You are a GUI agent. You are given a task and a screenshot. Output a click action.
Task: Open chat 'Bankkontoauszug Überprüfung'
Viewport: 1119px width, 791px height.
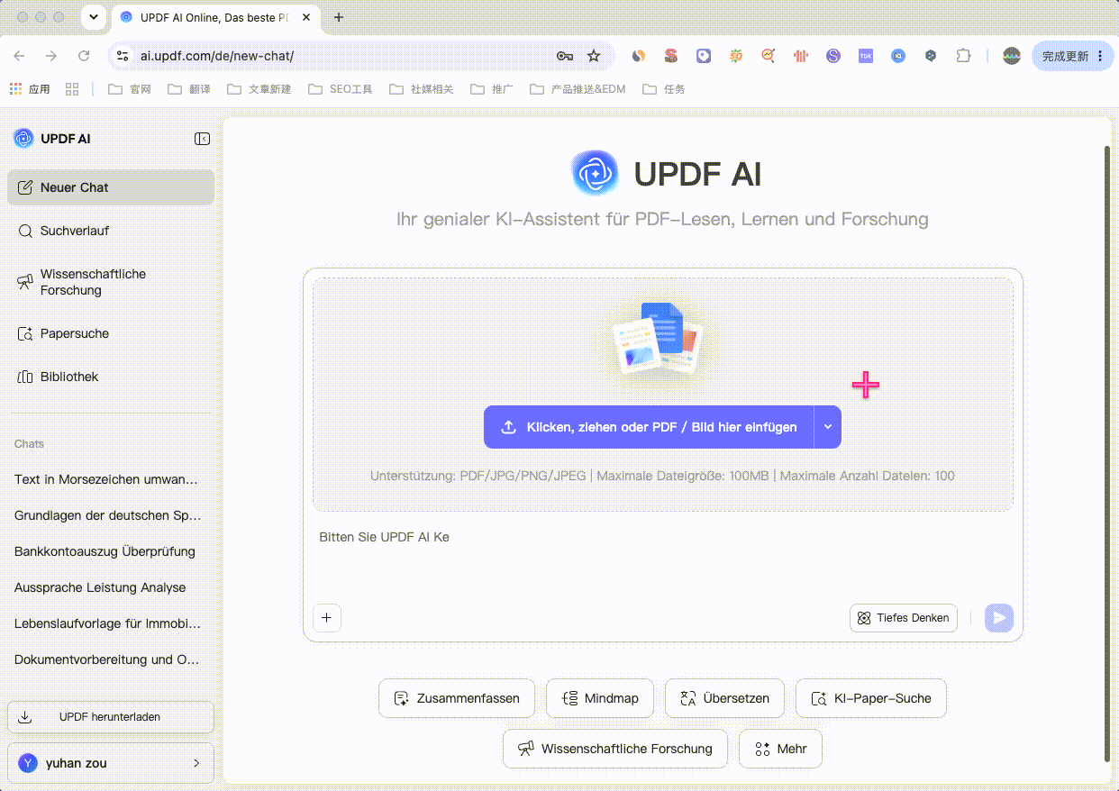[105, 551]
